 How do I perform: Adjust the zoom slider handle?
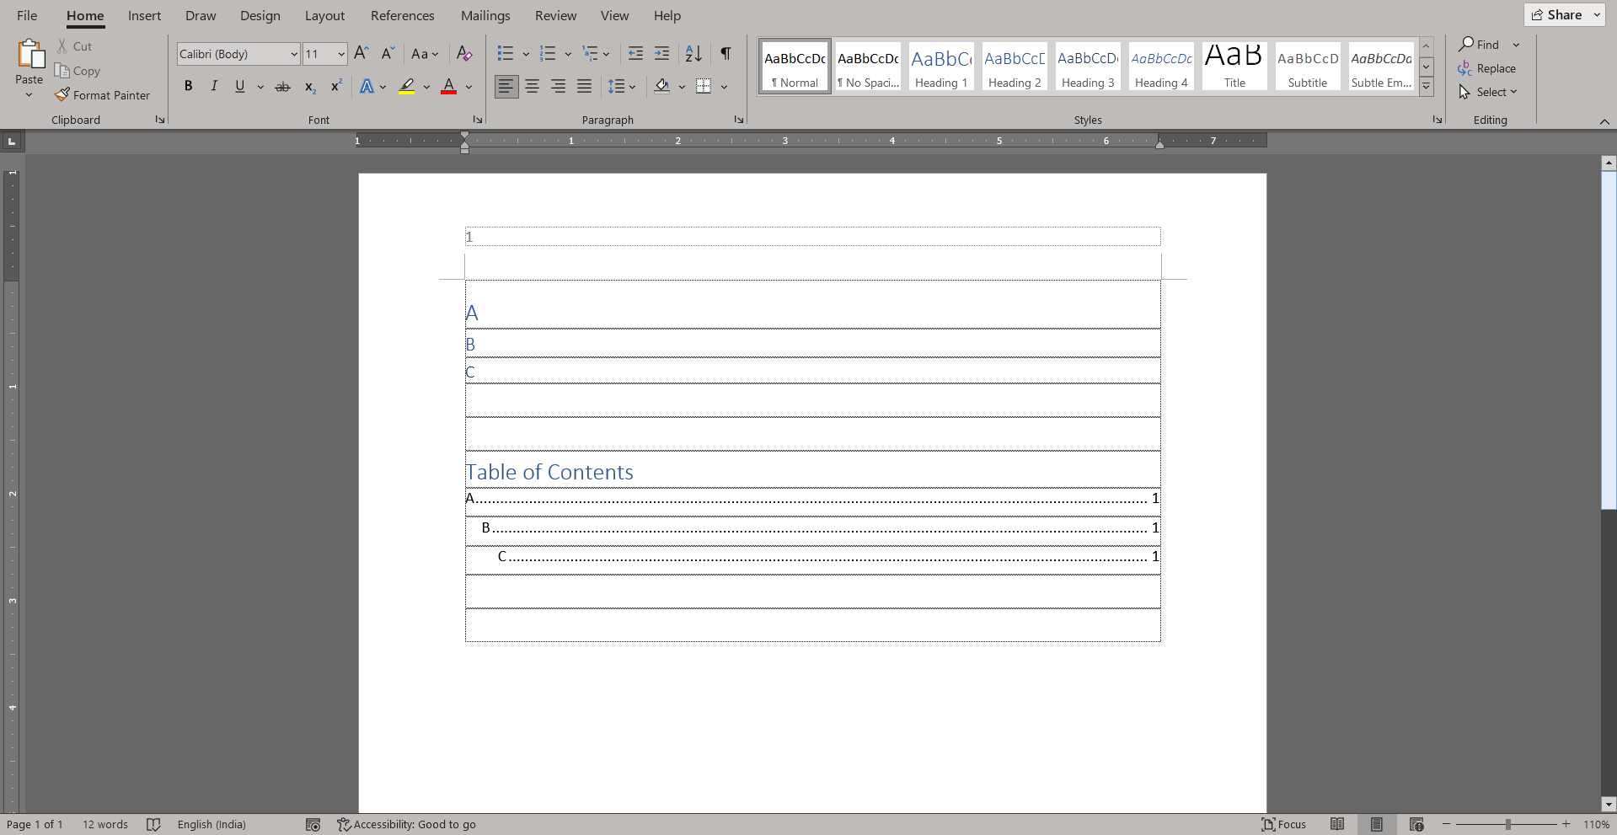(x=1507, y=824)
